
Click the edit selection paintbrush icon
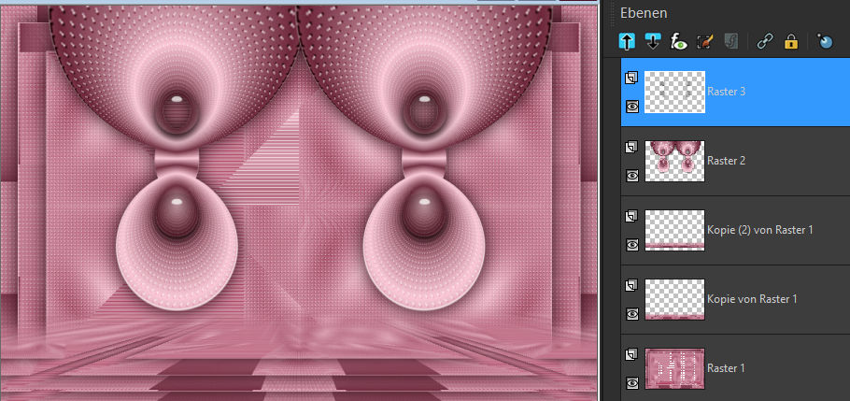click(705, 41)
